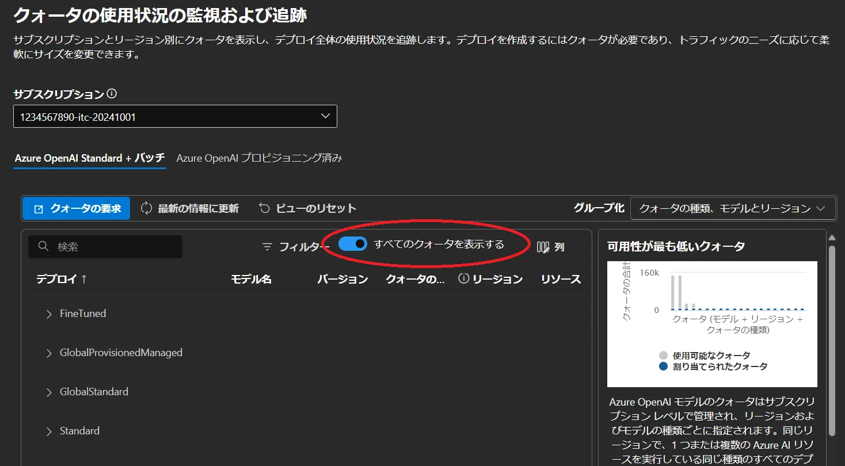This screenshot has height=466, width=845.
Task: Click the region column info icon
Action: 464,279
